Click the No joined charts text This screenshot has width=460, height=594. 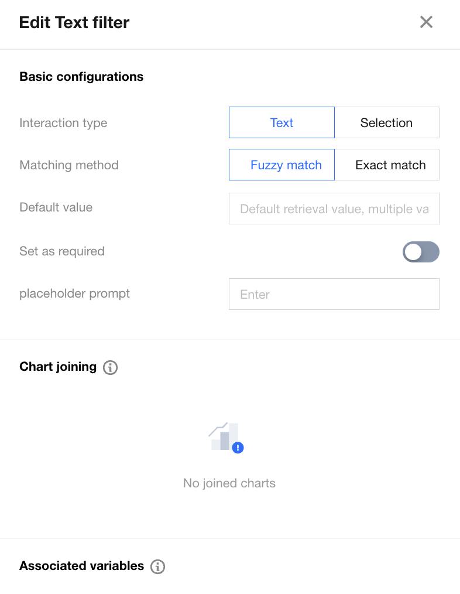click(229, 483)
